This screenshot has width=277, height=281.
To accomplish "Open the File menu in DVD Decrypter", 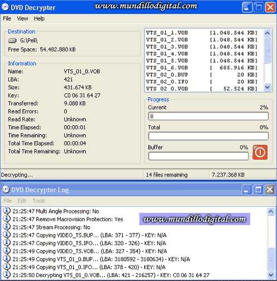I will [x=7, y=18].
